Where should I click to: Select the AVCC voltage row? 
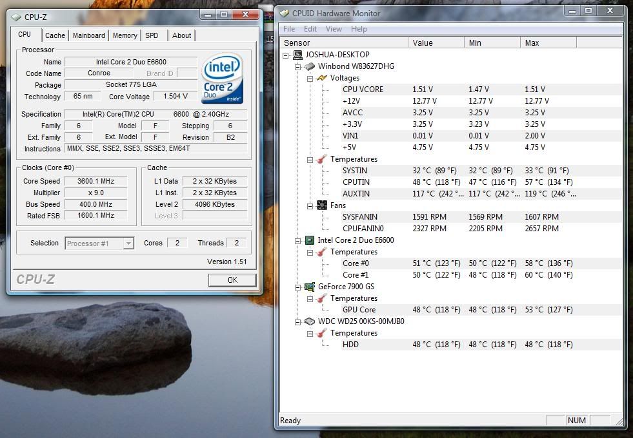pyautogui.click(x=481, y=113)
